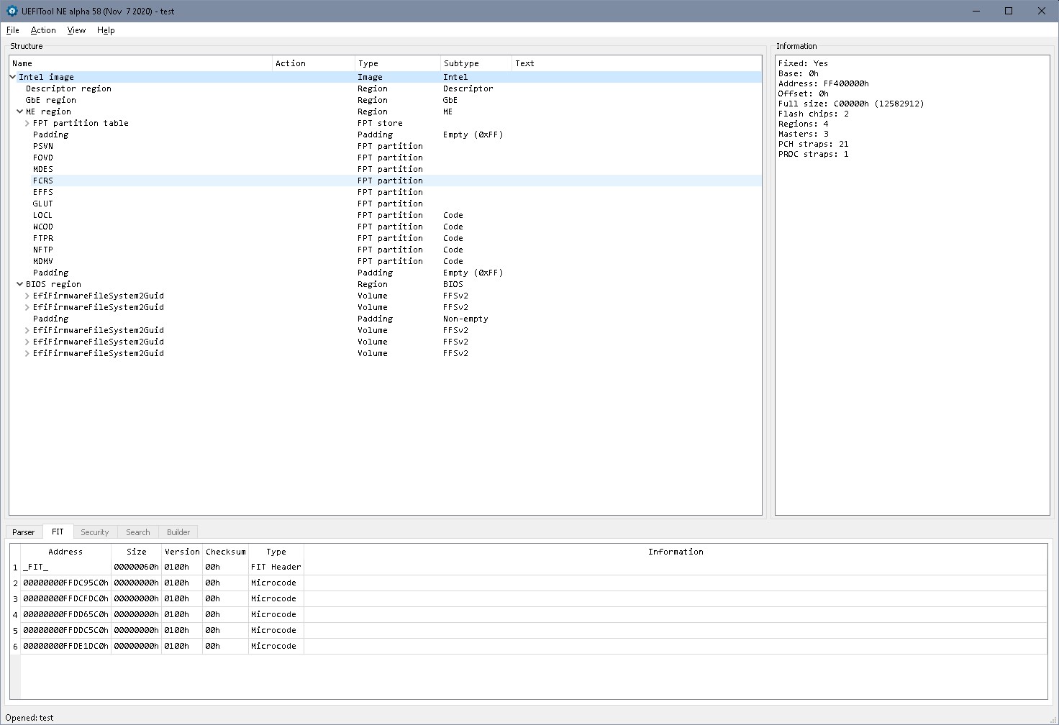Image resolution: width=1059 pixels, height=725 pixels.
Task: Click the UEFITool app icon in title bar
Action: pyautogui.click(x=12, y=11)
